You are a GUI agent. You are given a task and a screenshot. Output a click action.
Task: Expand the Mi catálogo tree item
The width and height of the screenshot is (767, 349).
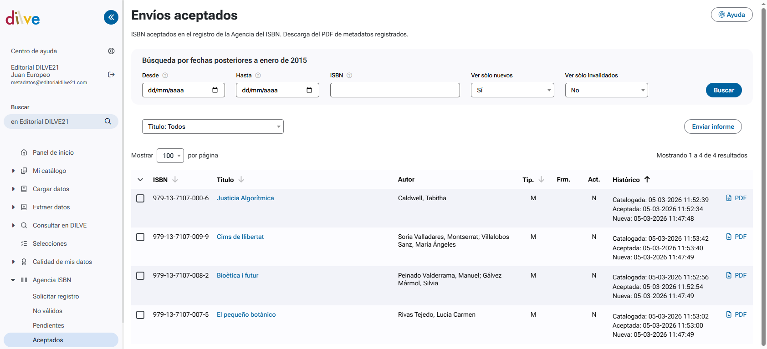tap(13, 171)
